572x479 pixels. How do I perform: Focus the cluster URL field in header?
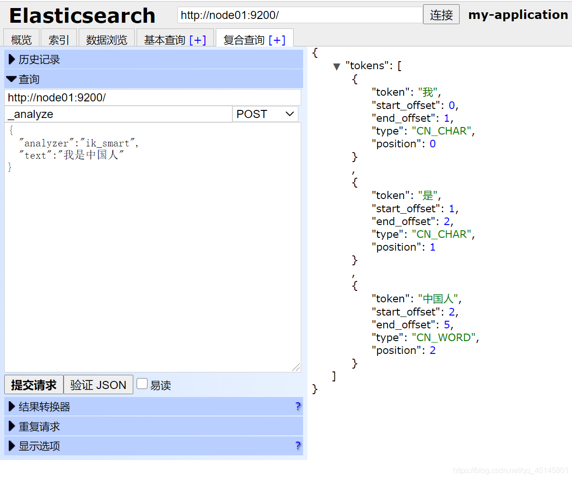300,15
